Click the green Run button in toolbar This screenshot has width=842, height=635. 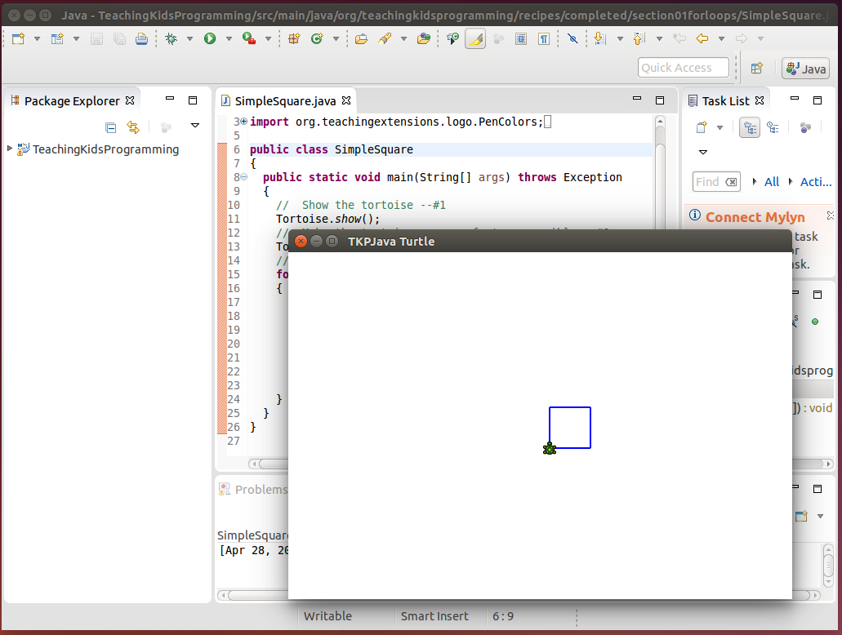[x=210, y=38]
